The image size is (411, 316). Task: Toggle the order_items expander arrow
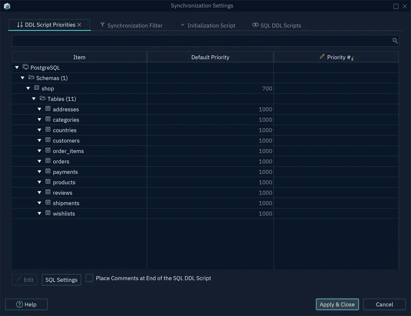click(x=39, y=151)
